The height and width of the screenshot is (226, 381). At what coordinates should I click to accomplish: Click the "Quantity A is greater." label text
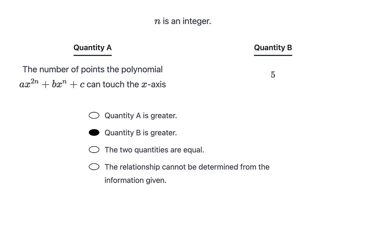[x=141, y=116]
